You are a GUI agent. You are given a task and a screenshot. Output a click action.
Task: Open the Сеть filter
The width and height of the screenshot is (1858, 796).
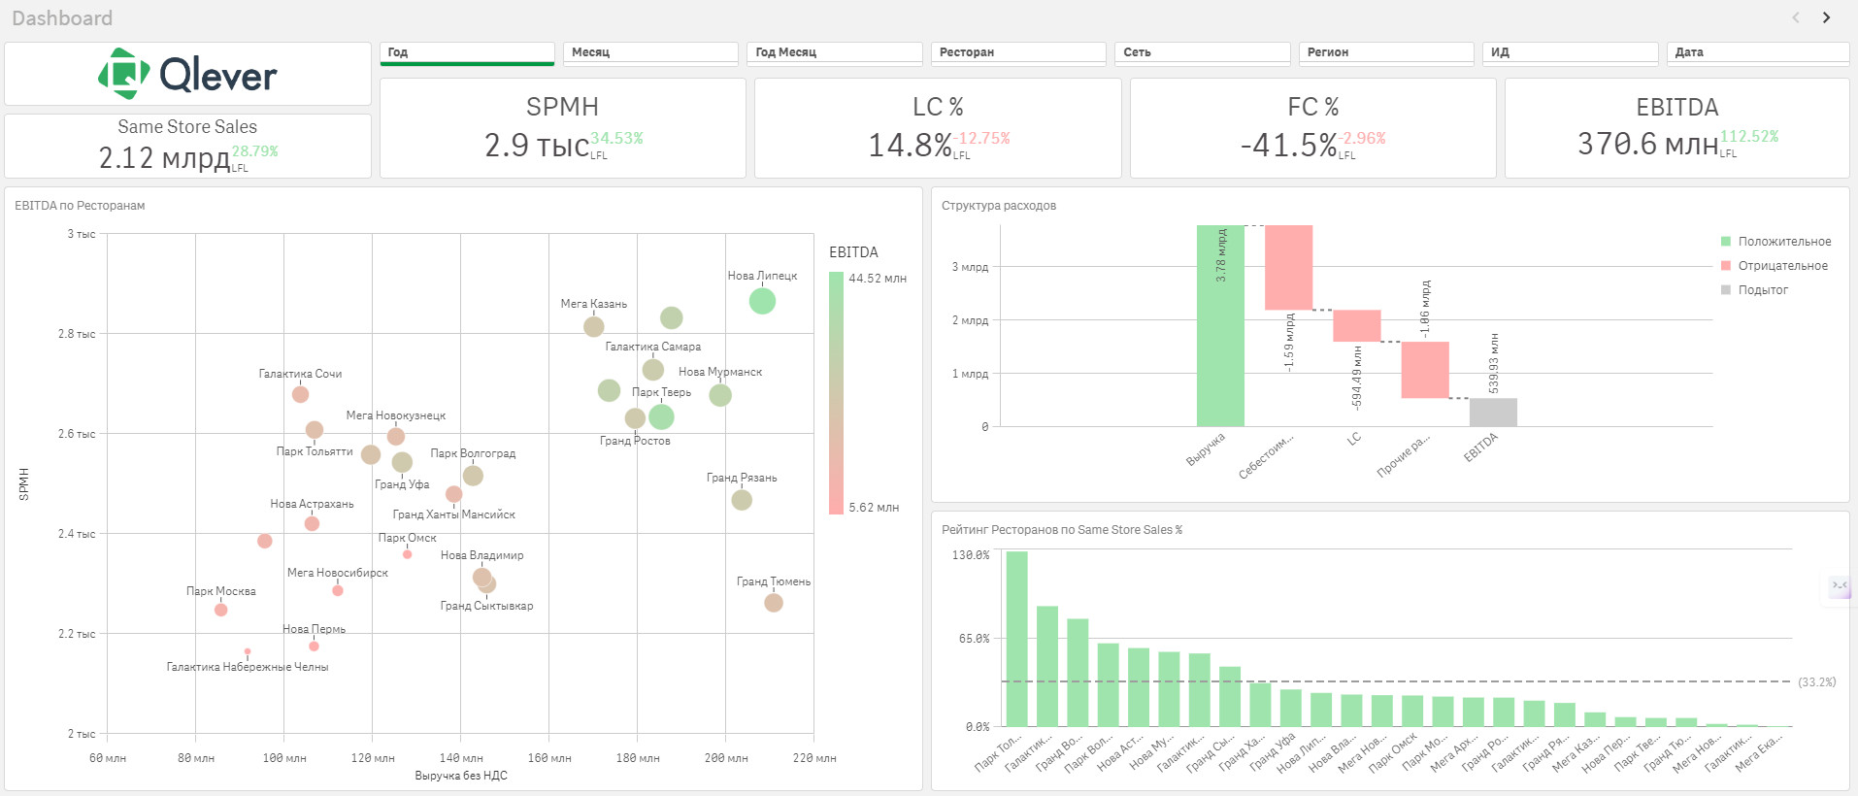1203,53
